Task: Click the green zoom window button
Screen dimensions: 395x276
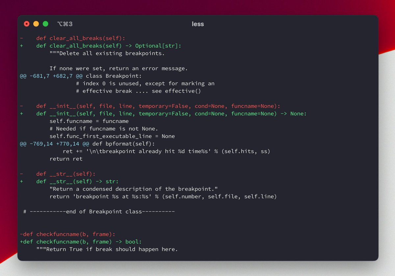Action: pos(46,24)
